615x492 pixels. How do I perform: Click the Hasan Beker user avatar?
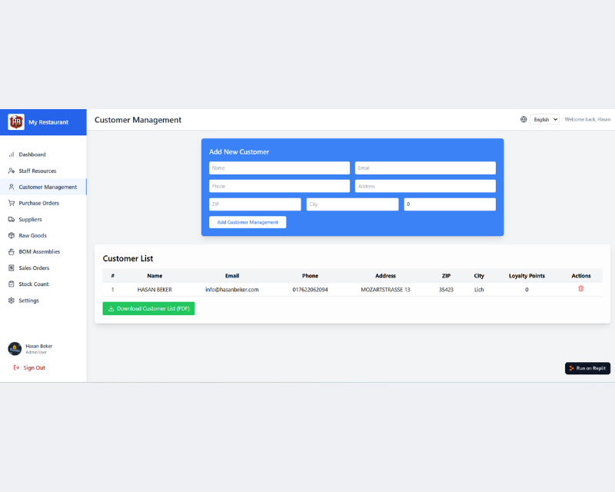point(15,349)
